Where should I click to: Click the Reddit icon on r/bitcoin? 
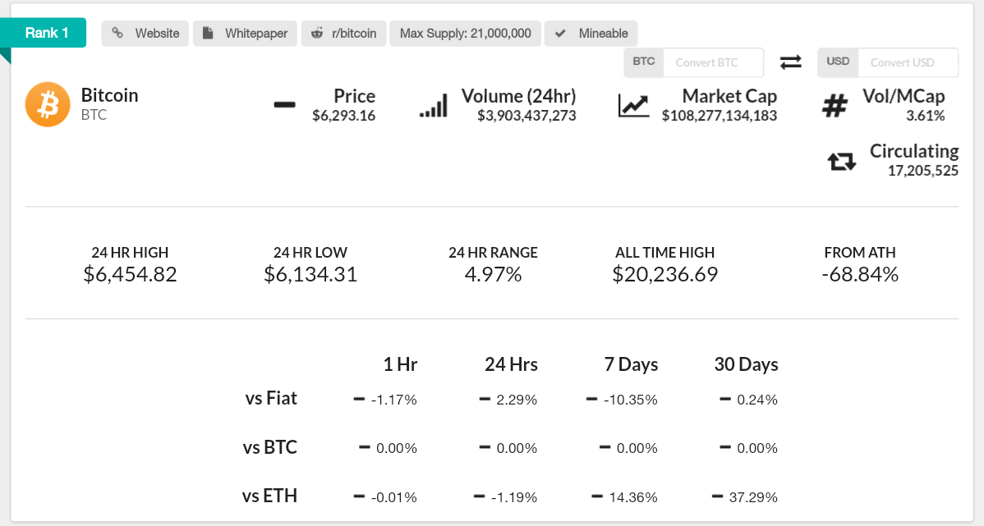coord(317,34)
